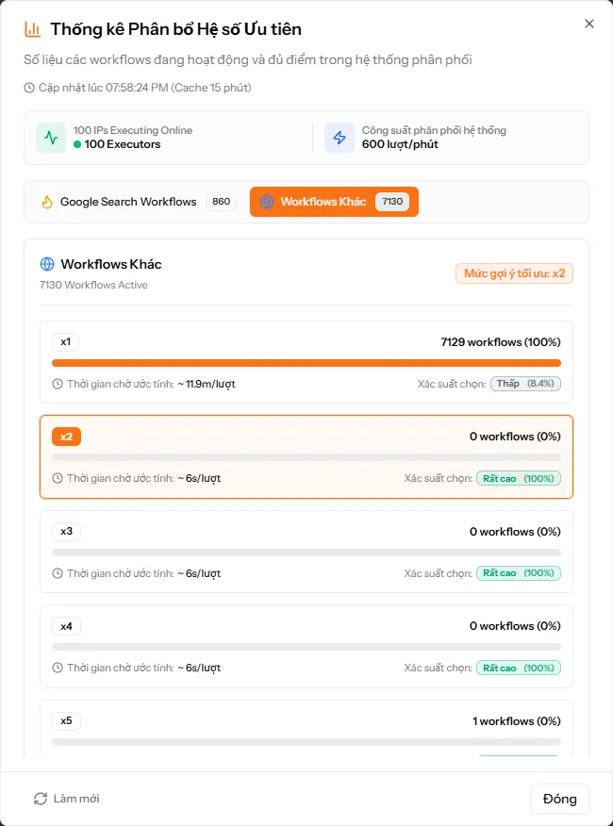
Task: Click the clock icon in the x1 row
Action: point(58,384)
